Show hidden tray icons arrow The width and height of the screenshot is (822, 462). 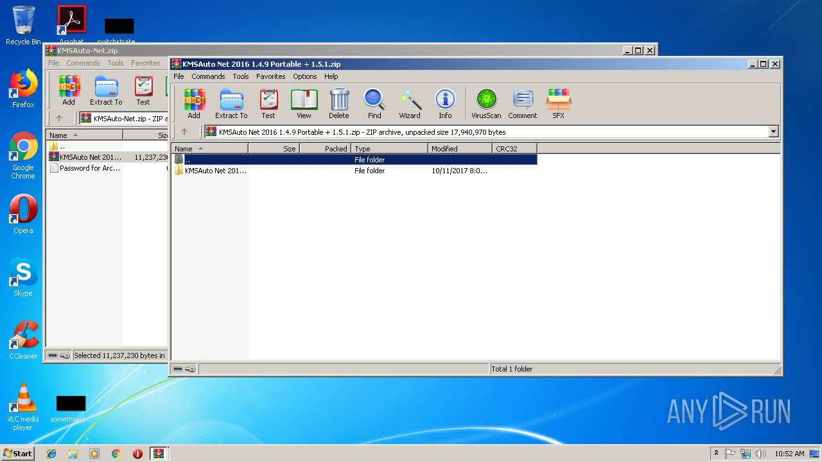716,454
